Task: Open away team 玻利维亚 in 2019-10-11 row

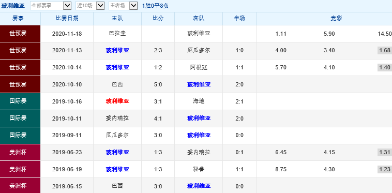Action: pyautogui.click(x=199, y=118)
